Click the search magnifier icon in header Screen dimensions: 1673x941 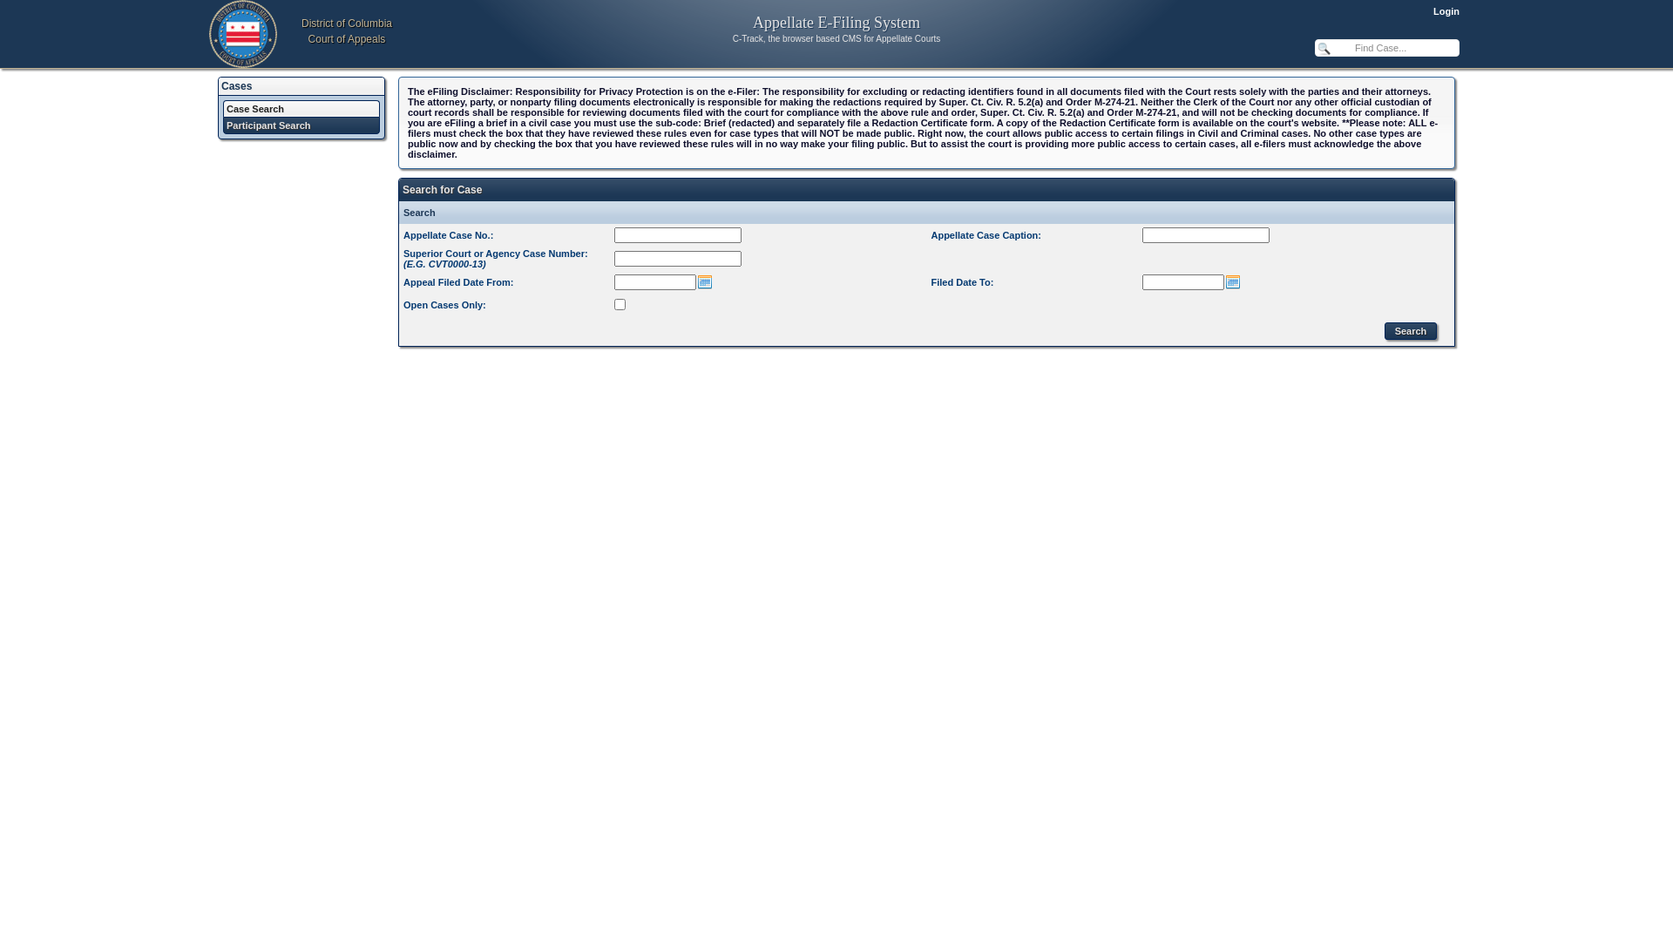click(1324, 48)
